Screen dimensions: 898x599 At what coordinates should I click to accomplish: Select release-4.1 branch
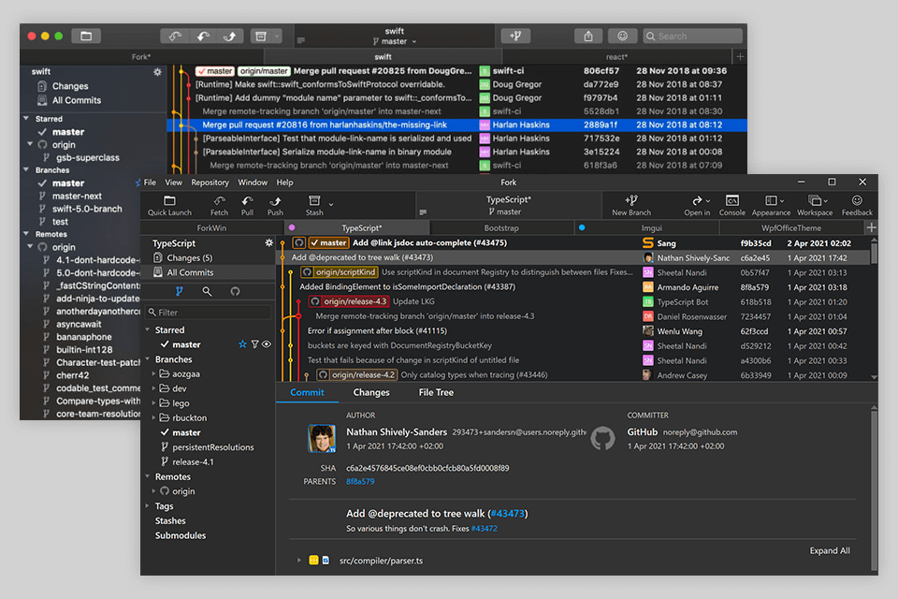pos(193,462)
